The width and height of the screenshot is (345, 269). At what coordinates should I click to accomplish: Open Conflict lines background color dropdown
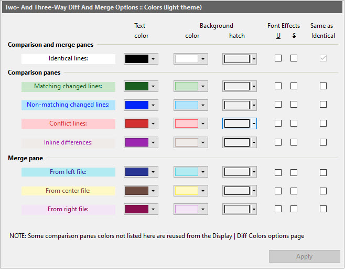point(203,124)
